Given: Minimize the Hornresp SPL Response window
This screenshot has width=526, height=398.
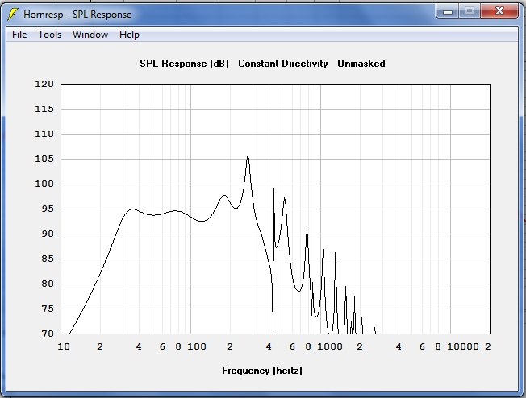Looking at the screenshot, I should pyautogui.click(x=448, y=11).
